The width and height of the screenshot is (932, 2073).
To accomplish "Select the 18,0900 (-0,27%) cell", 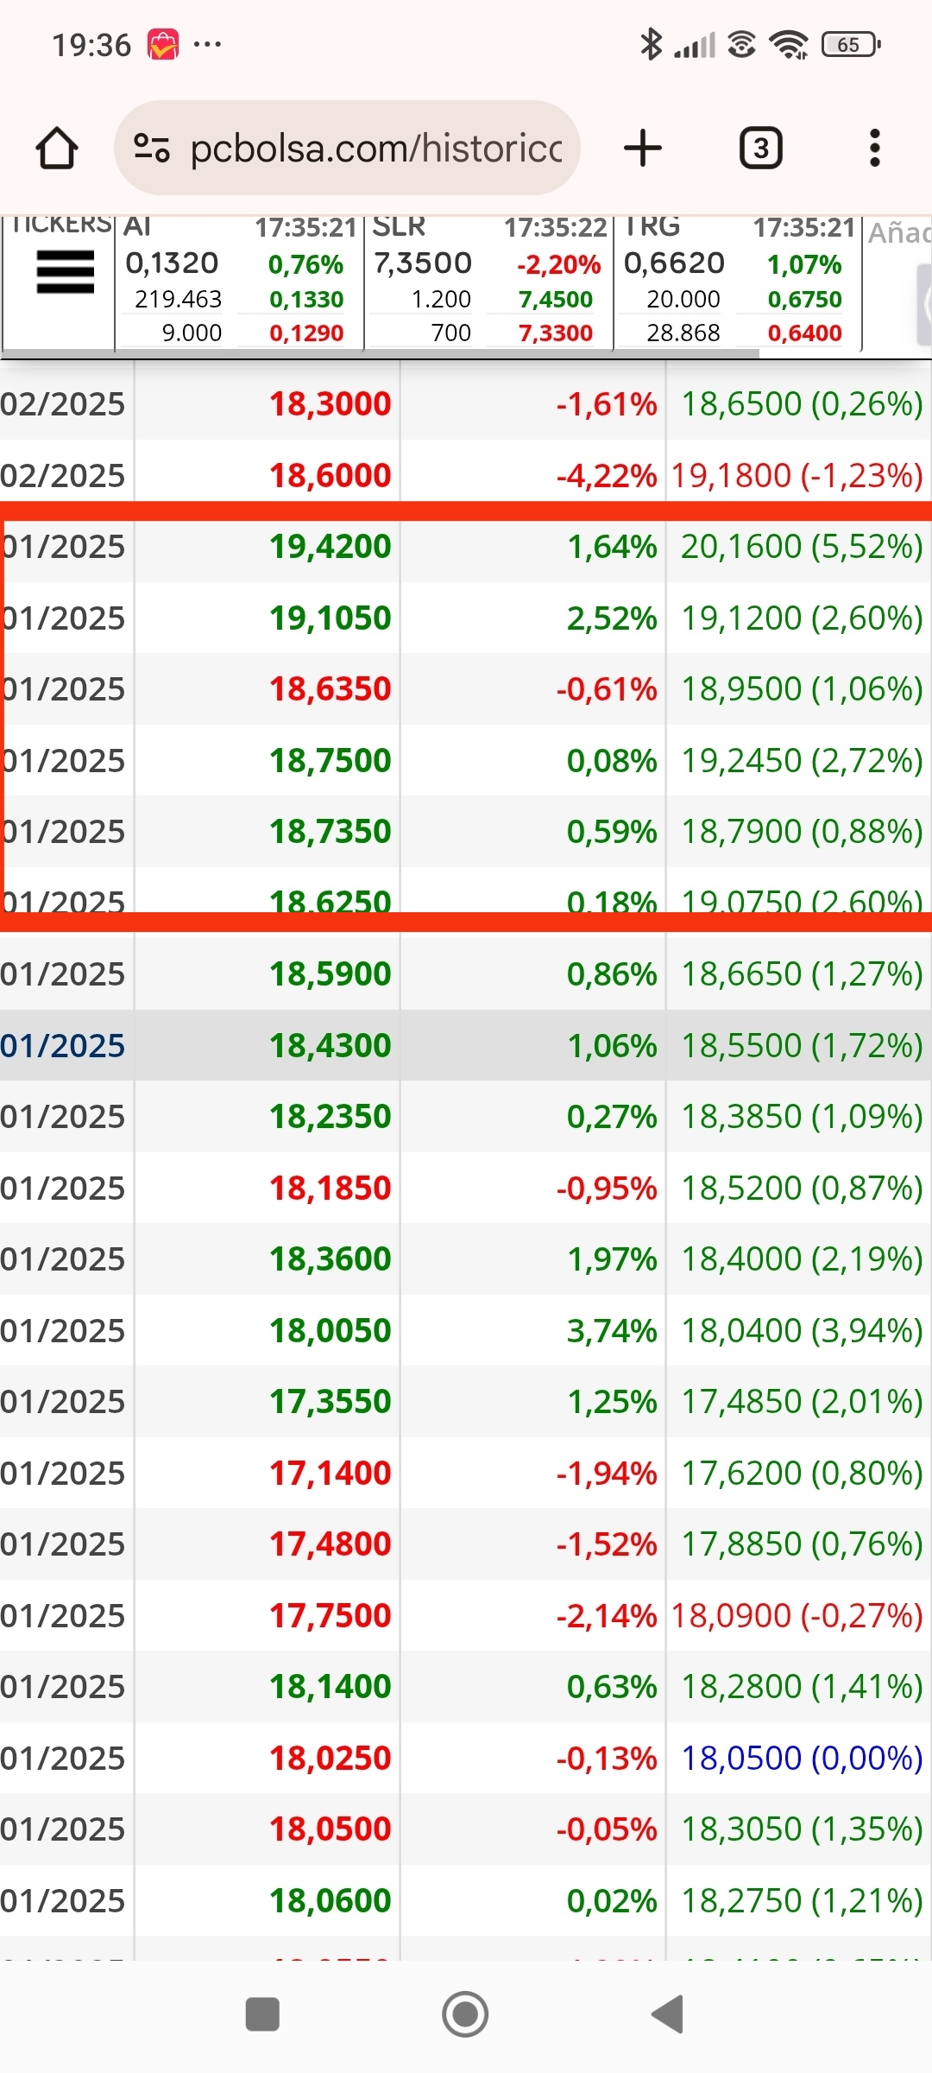I will click(x=797, y=1616).
